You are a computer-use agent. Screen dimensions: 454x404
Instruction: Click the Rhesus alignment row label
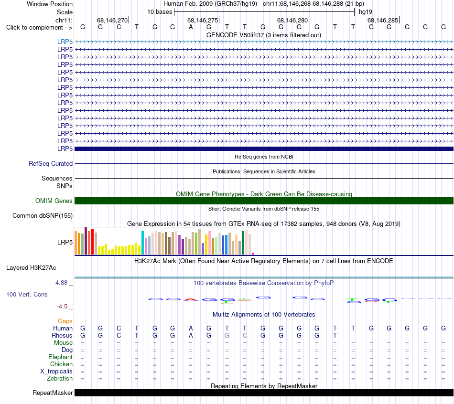(x=62, y=335)
